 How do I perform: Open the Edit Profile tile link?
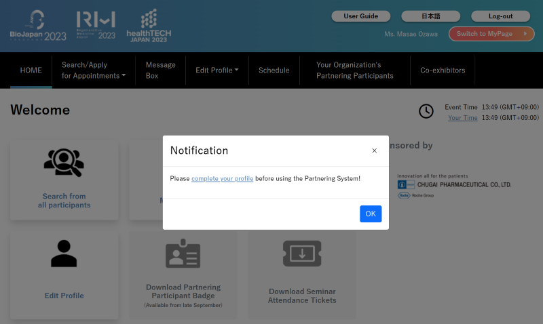64,296
